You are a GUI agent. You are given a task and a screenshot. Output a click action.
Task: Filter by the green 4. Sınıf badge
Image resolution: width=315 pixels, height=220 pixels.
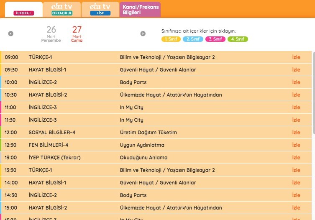point(238,39)
